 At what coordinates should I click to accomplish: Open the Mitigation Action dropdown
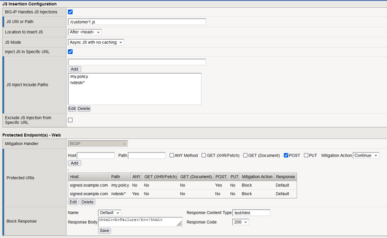[x=366, y=155]
